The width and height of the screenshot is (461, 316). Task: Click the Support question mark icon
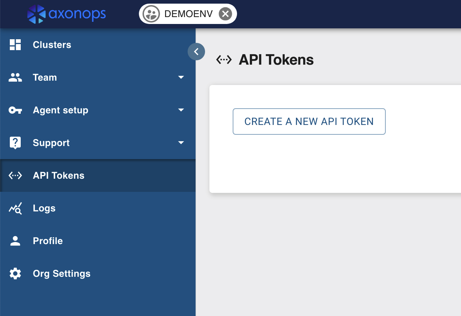click(x=15, y=142)
